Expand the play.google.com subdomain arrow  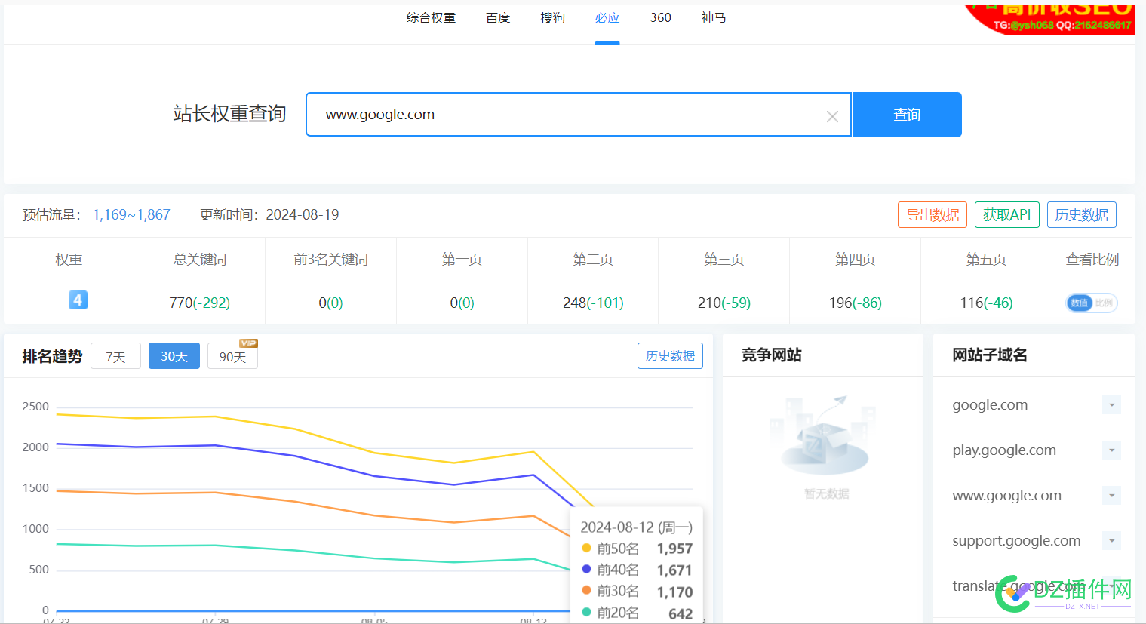tap(1111, 450)
